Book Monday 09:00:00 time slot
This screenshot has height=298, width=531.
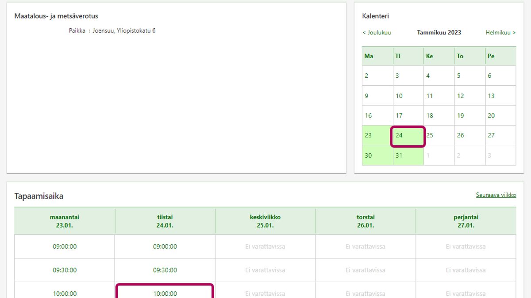click(x=65, y=247)
